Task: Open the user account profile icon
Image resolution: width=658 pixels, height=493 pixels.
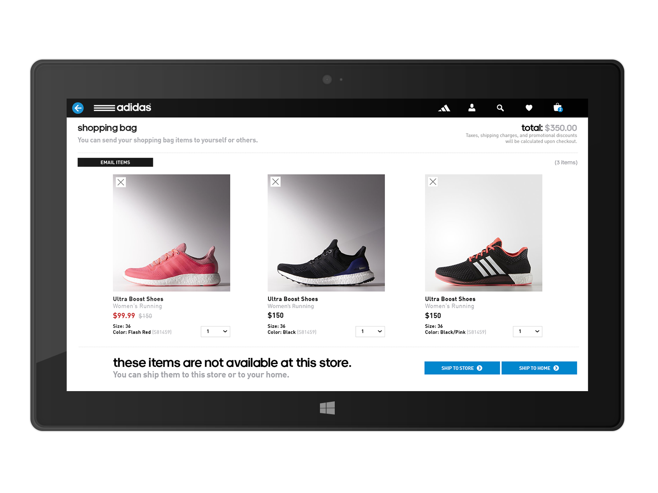Action: pyautogui.click(x=472, y=108)
